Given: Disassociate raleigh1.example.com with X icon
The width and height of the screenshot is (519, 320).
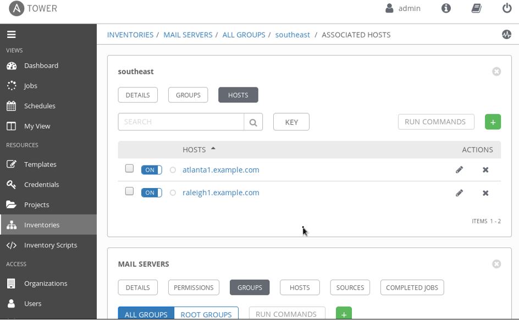Looking at the screenshot, I should (x=485, y=193).
